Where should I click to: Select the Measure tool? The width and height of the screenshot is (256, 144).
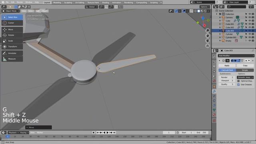tap(12, 59)
